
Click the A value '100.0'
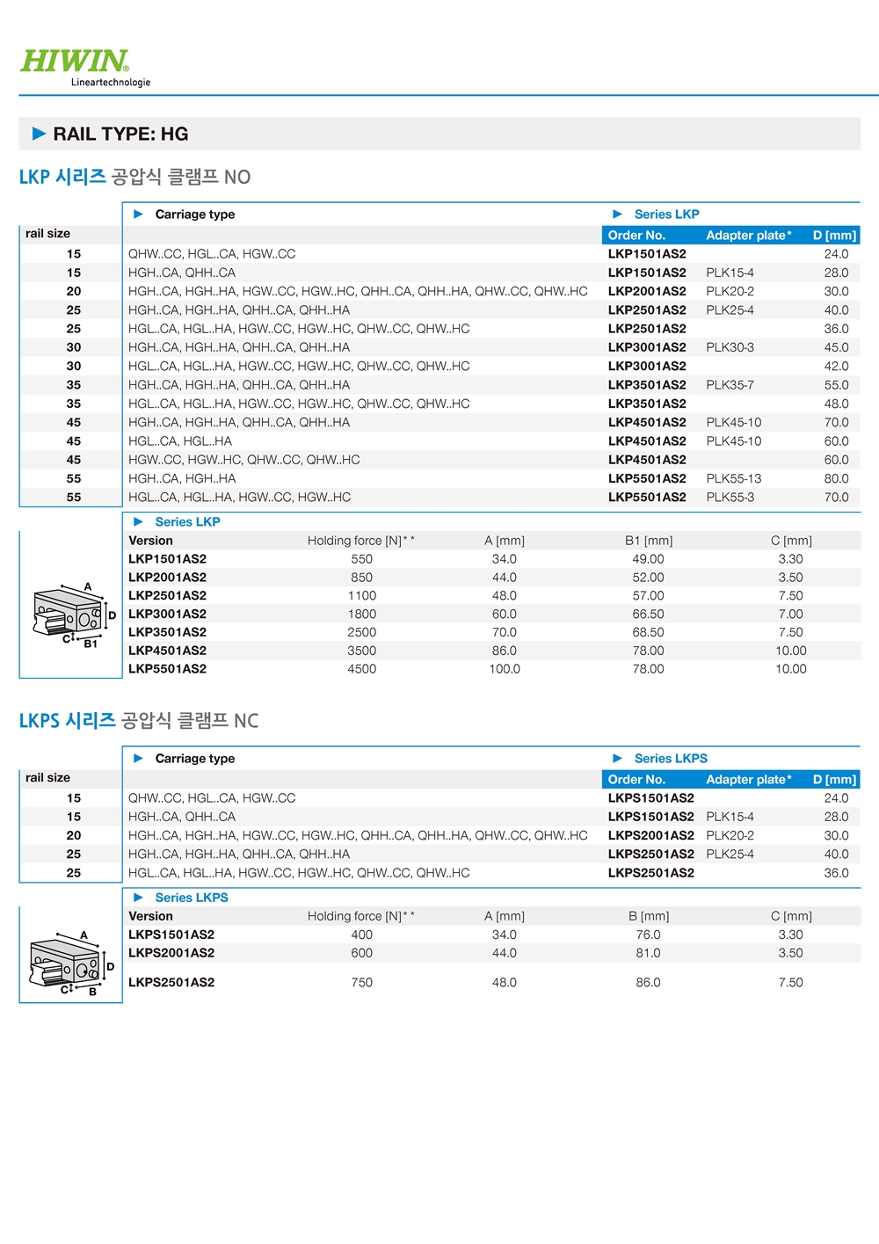[x=505, y=669]
